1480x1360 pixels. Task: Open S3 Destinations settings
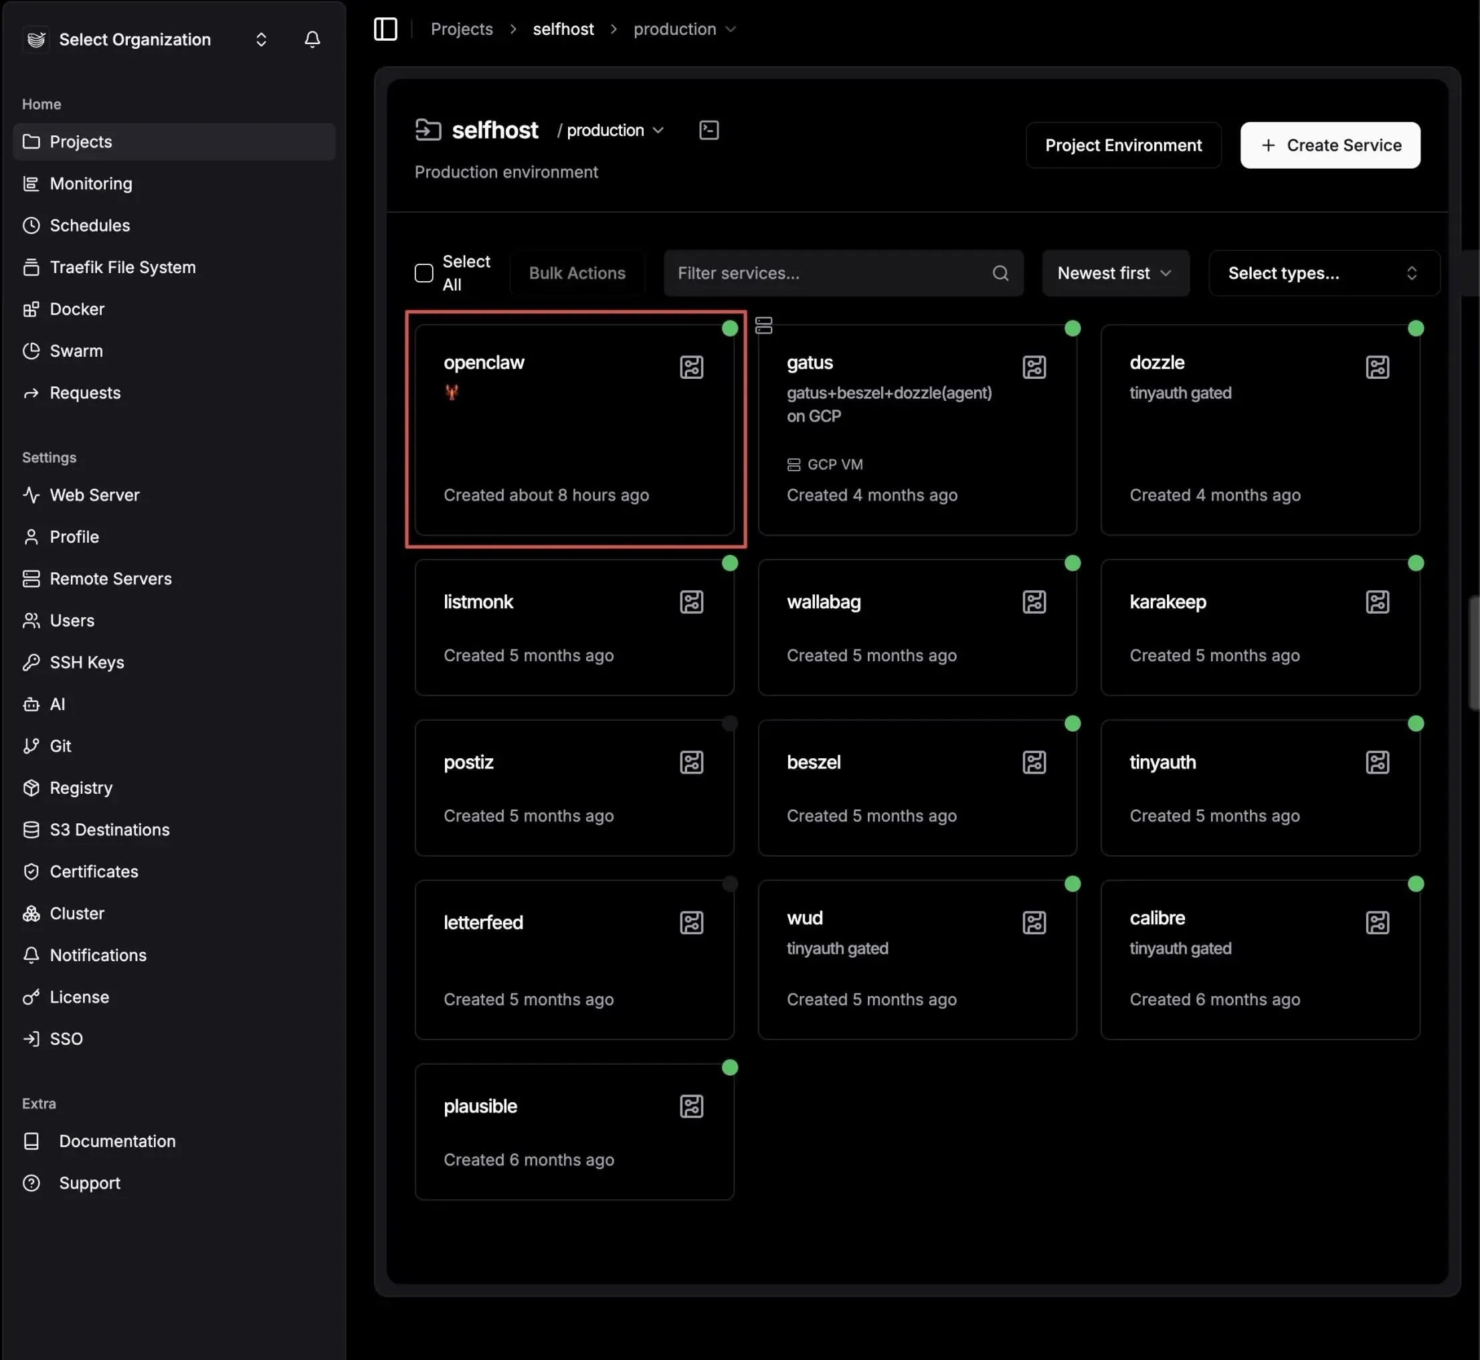click(x=110, y=829)
